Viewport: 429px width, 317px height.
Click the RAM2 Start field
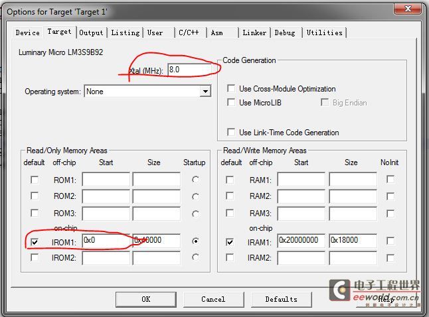301,196
